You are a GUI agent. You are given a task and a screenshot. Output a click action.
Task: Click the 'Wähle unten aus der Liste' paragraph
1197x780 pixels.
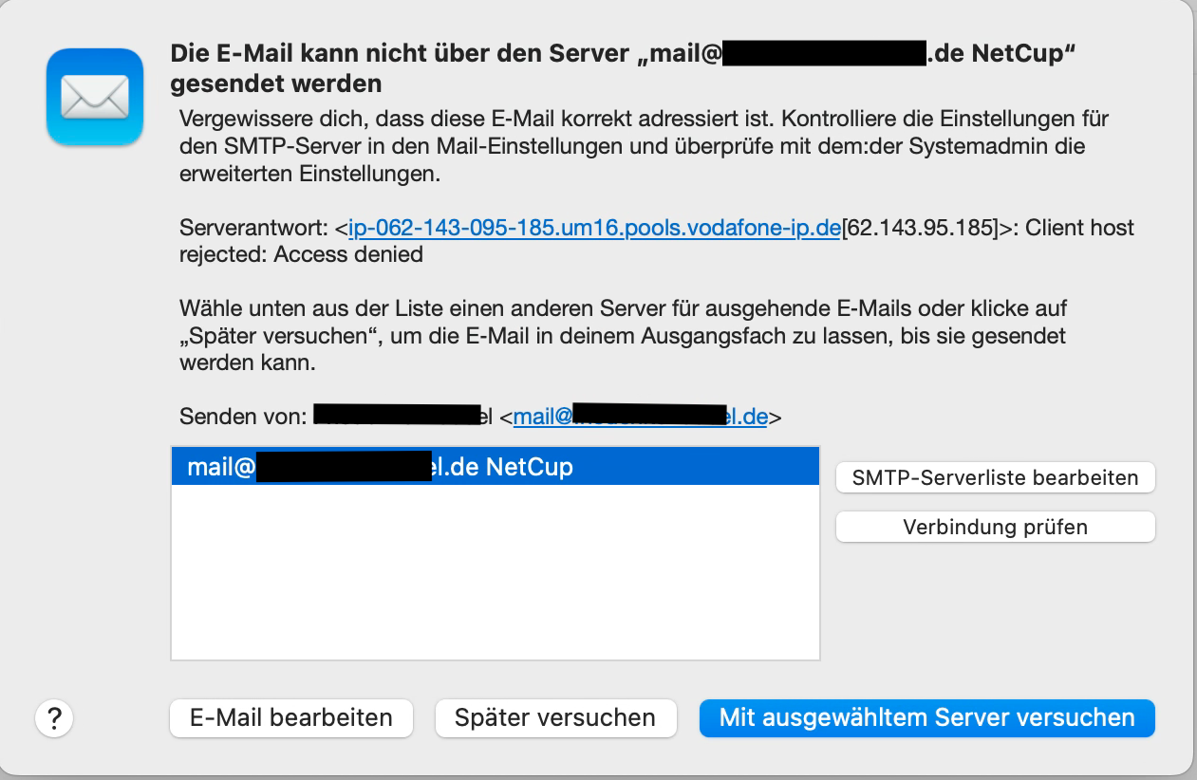click(622, 336)
